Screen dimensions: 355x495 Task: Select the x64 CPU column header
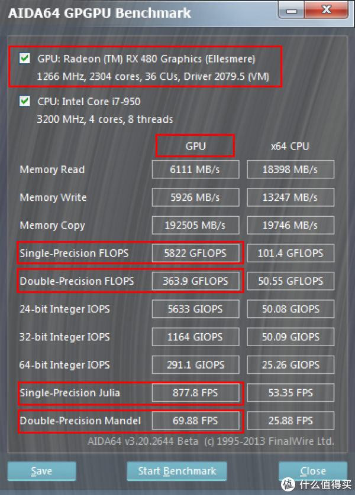click(290, 145)
